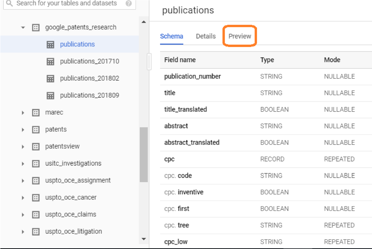Switch to the Preview tab

click(x=239, y=36)
